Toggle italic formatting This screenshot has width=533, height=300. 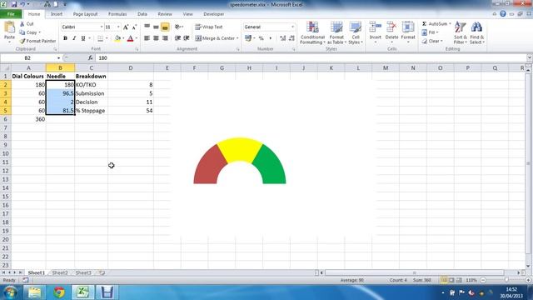point(74,38)
